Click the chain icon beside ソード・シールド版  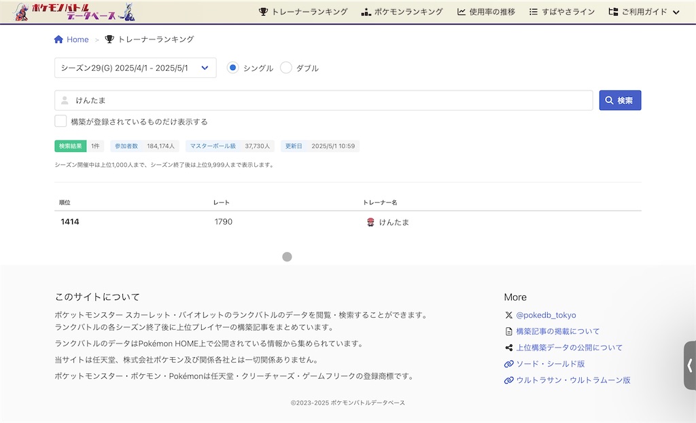click(508, 364)
